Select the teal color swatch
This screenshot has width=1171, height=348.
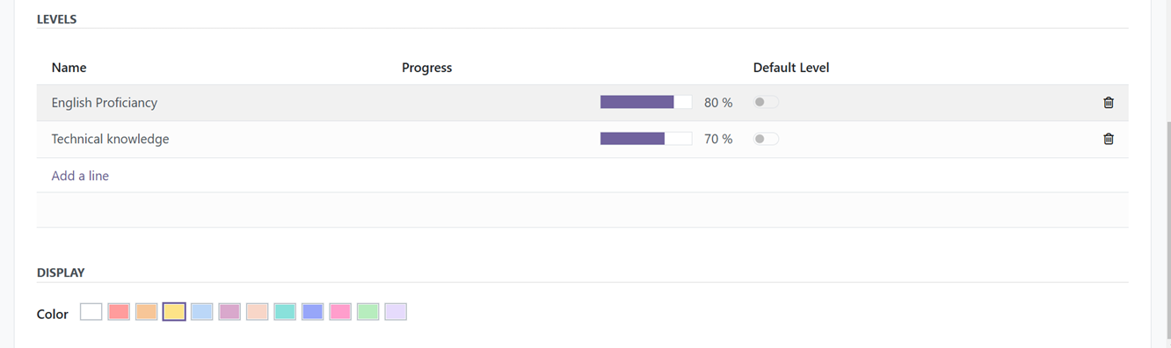[285, 312]
